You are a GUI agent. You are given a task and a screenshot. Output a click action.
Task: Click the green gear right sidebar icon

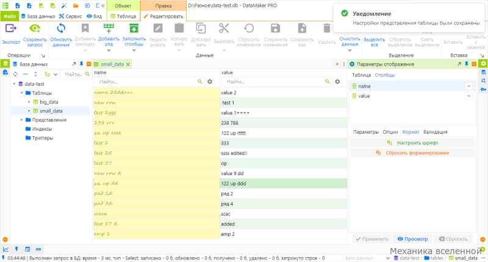coord(483,64)
